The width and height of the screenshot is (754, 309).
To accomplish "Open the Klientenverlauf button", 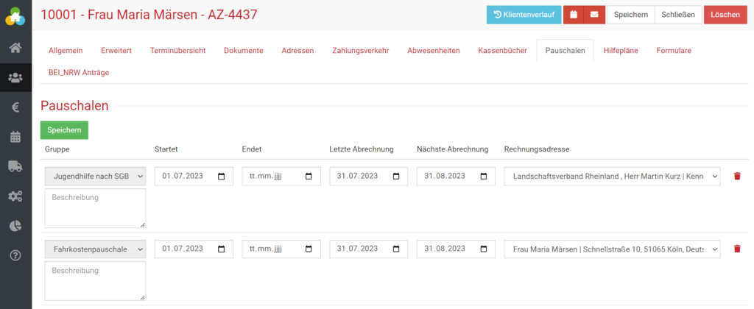I will click(x=524, y=15).
